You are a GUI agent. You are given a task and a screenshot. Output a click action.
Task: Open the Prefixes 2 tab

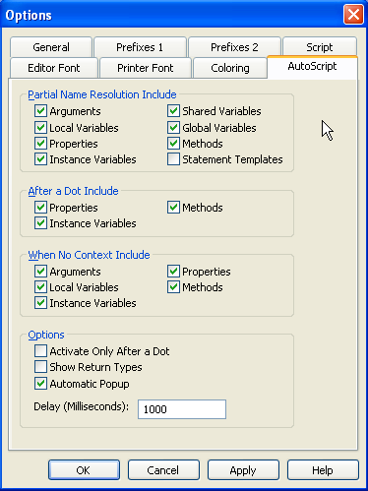pos(234,47)
